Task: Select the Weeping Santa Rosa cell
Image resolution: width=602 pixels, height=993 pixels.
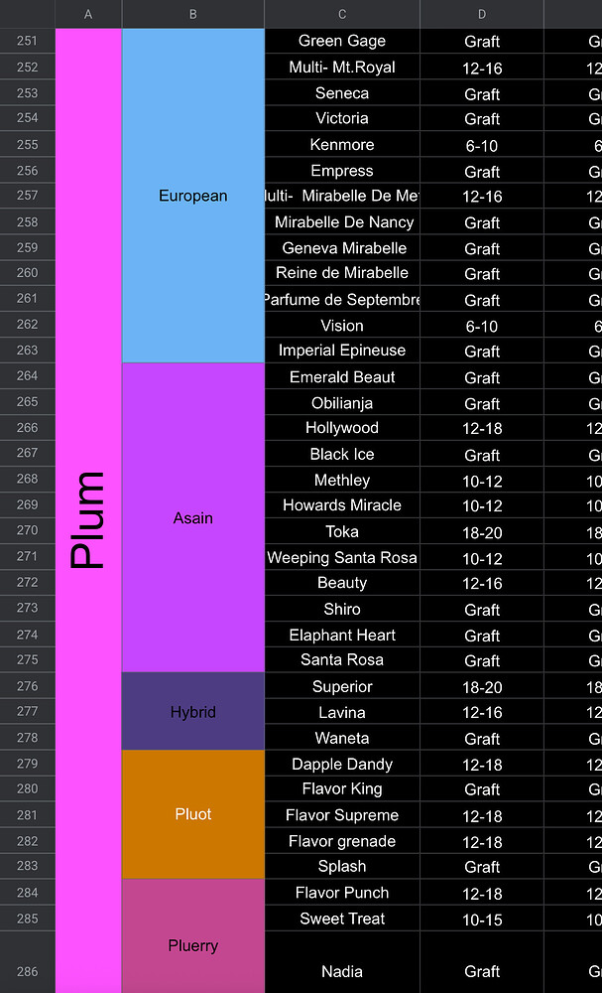Action: tap(342, 557)
